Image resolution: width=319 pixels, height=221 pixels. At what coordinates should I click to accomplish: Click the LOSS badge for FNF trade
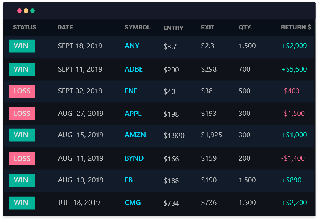pos(22,91)
